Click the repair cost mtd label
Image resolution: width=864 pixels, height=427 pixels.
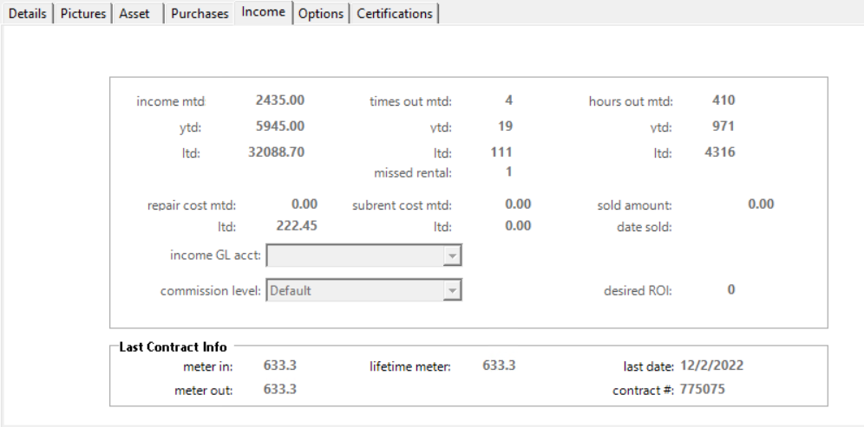point(192,205)
